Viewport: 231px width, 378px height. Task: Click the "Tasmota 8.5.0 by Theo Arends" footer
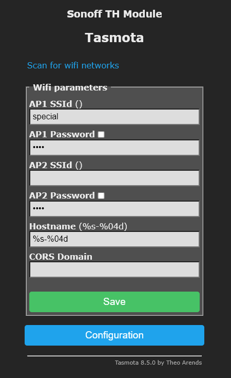pos(158,363)
